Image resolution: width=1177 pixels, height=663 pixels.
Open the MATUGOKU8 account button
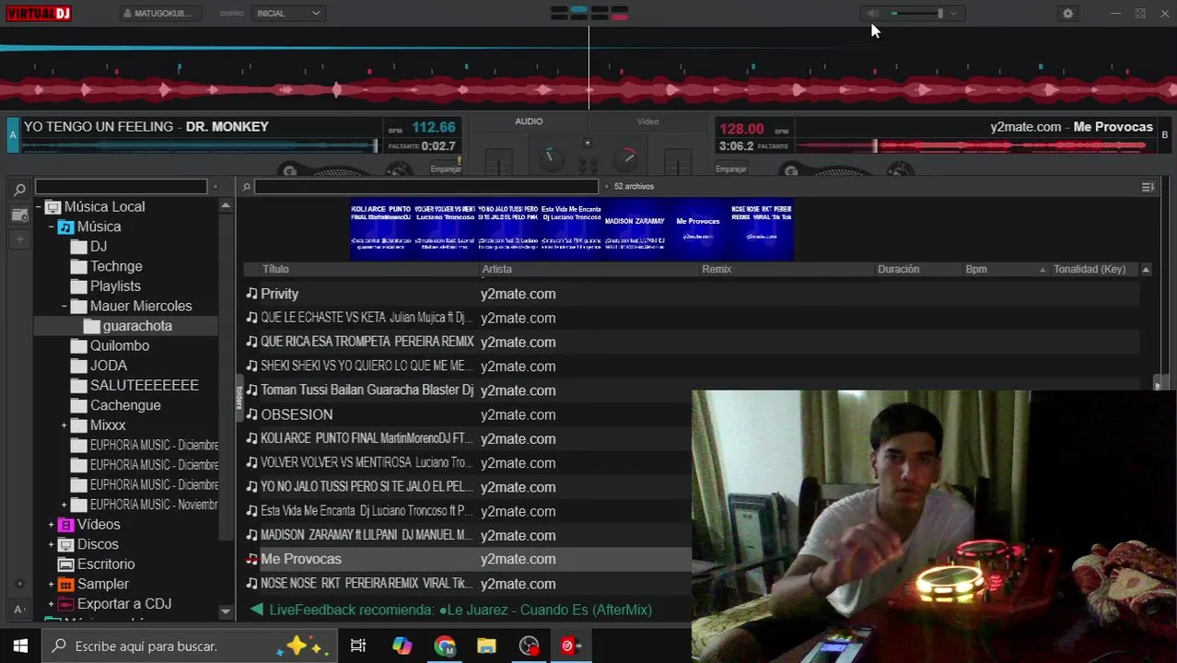162,13
